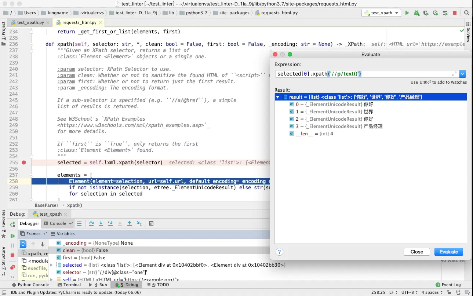473x296 pixels.
Task: Run with Coverage from the top toolbar
Action: tap(426, 13)
